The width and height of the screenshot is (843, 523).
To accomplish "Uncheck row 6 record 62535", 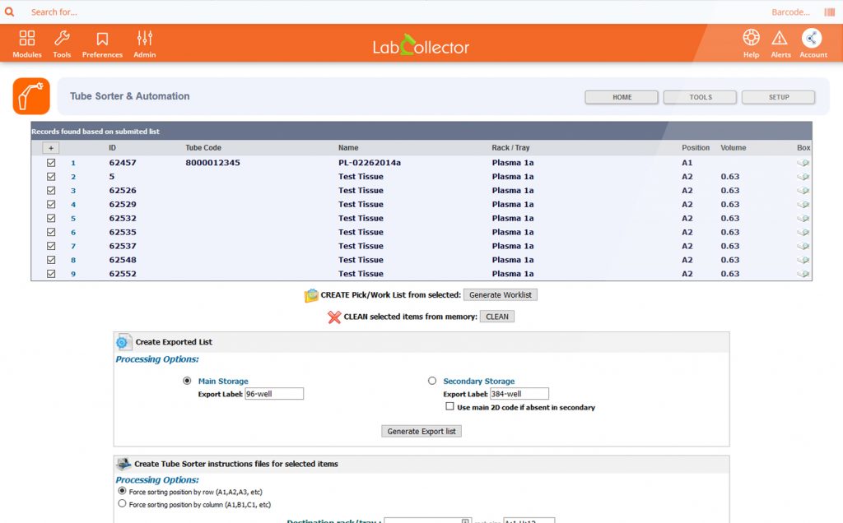I will click(51, 233).
